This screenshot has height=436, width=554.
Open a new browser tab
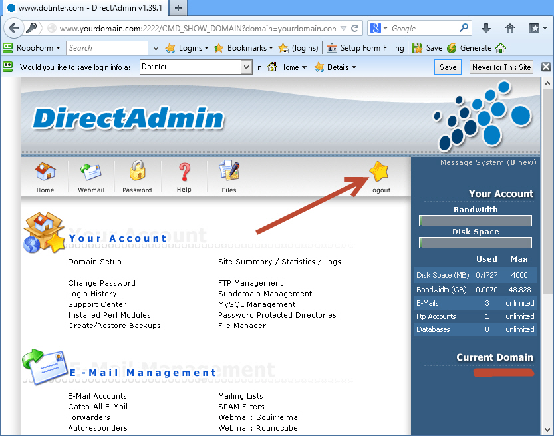click(178, 8)
